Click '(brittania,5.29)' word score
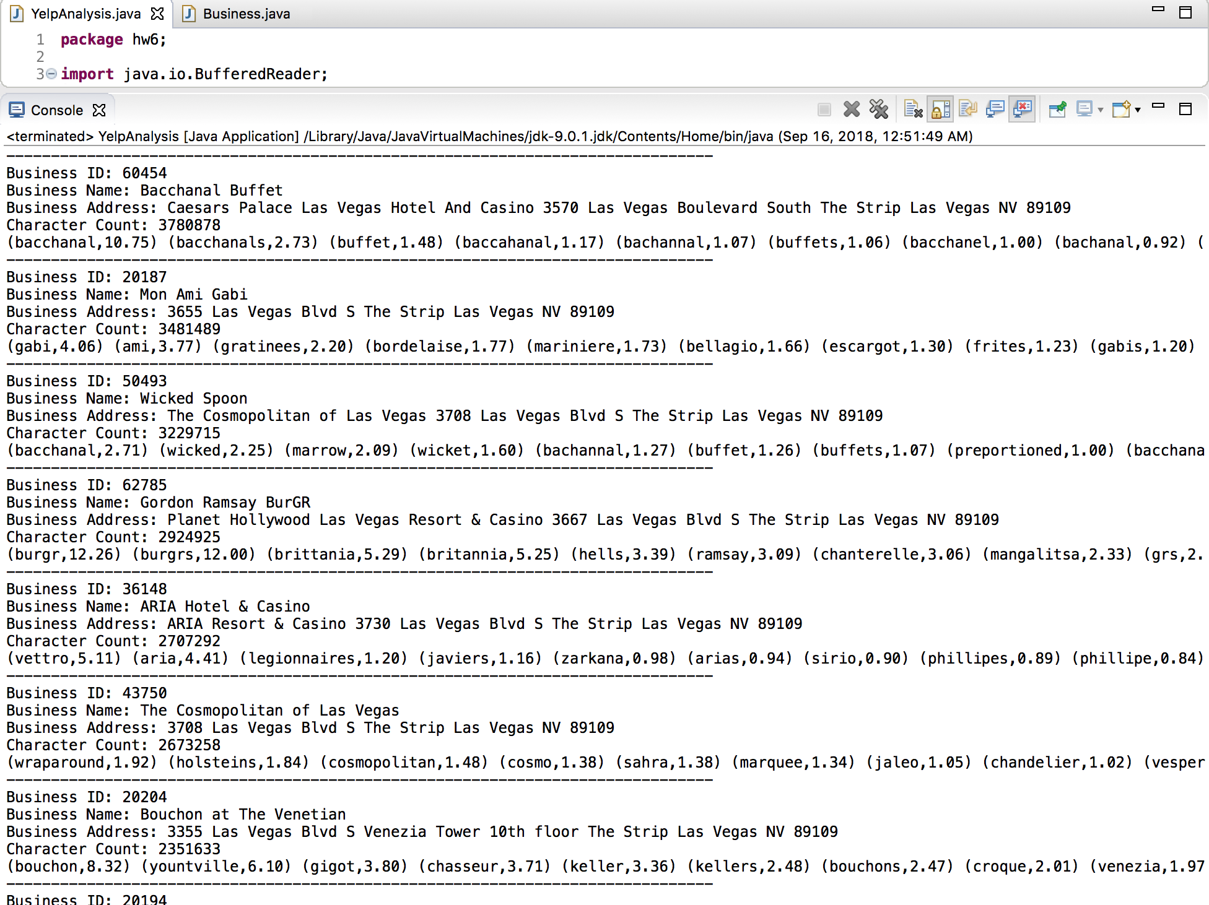Viewport: 1209px width, 905px height. [337, 554]
